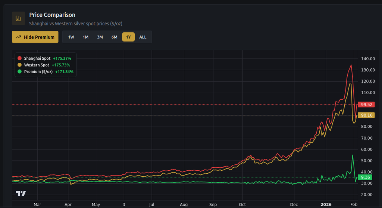
Task: Click the gold Western Spot legend dot
Action: [19, 65]
